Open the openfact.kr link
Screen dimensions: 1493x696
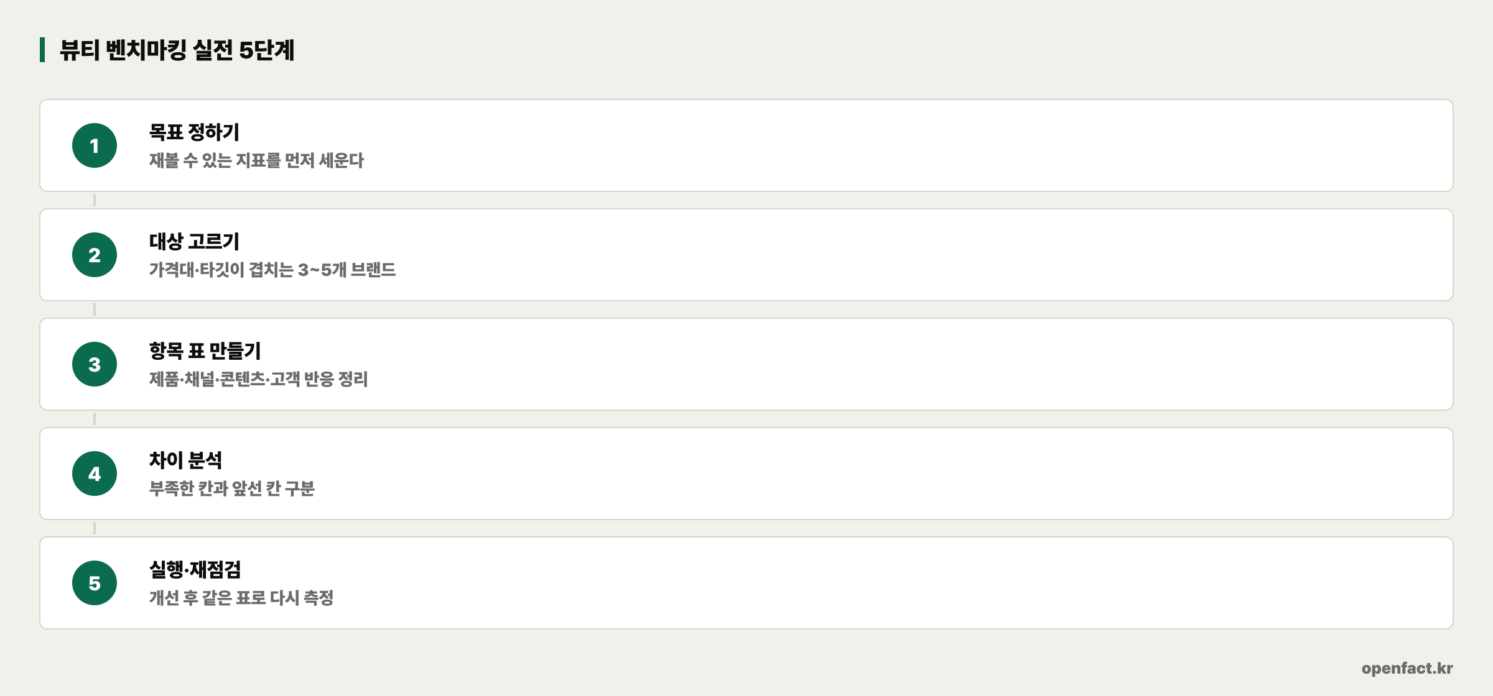[x=1407, y=668]
